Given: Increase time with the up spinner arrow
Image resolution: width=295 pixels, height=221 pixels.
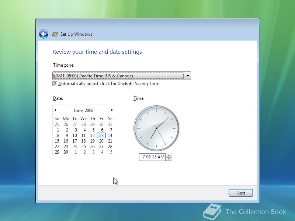Looking at the screenshot, I should click(x=169, y=155).
